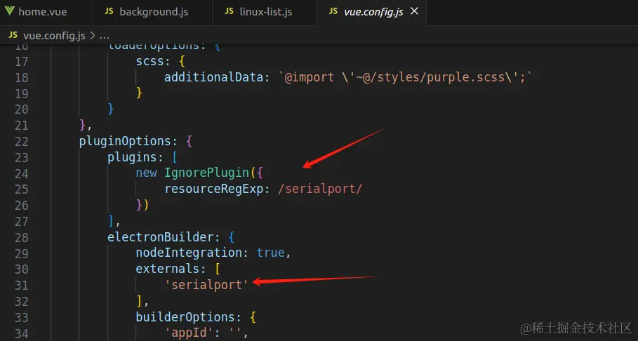Click the resourceRegExp property
Image resolution: width=638 pixels, height=341 pixels.
[x=213, y=189]
